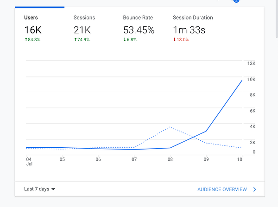Click the vertical scrollbar on the right edge
278x207 pixels.
(277, 19)
